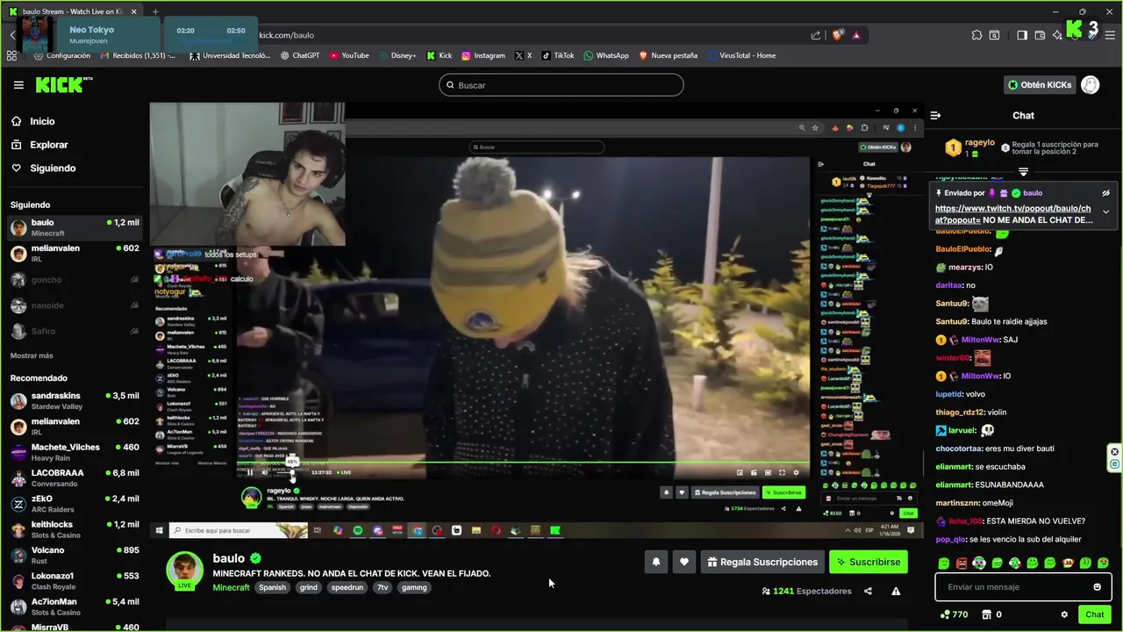Open the YouTube bookmark
The width and height of the screenshot is (1123, 632).
pos(349,55)
